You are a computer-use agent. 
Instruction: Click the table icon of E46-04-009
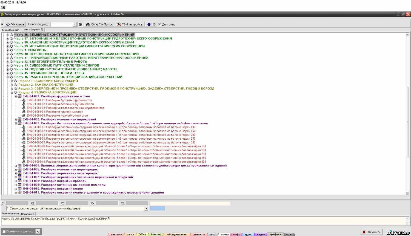(20, 185)
